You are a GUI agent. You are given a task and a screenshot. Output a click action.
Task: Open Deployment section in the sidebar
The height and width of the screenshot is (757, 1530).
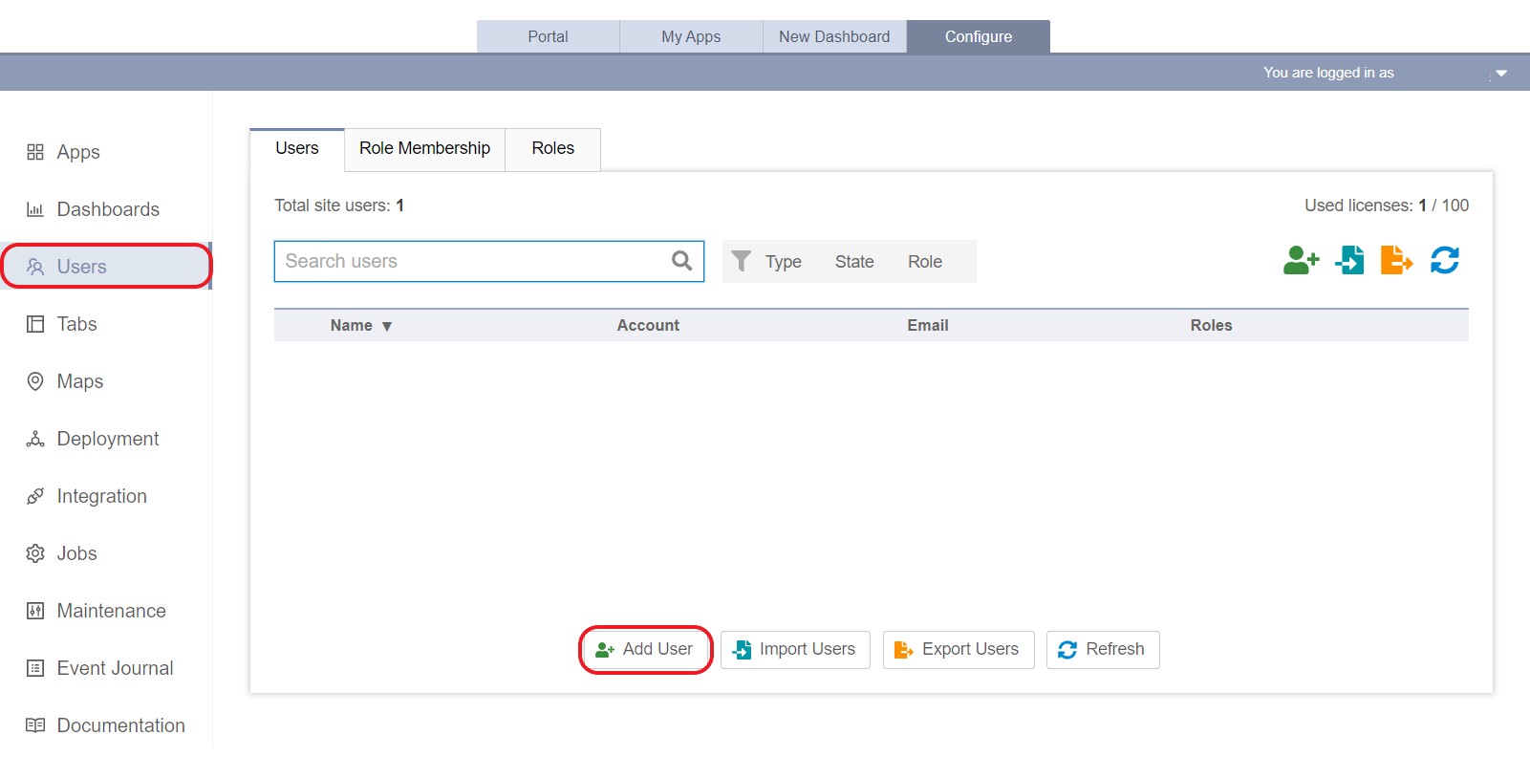tap(107, 439)
